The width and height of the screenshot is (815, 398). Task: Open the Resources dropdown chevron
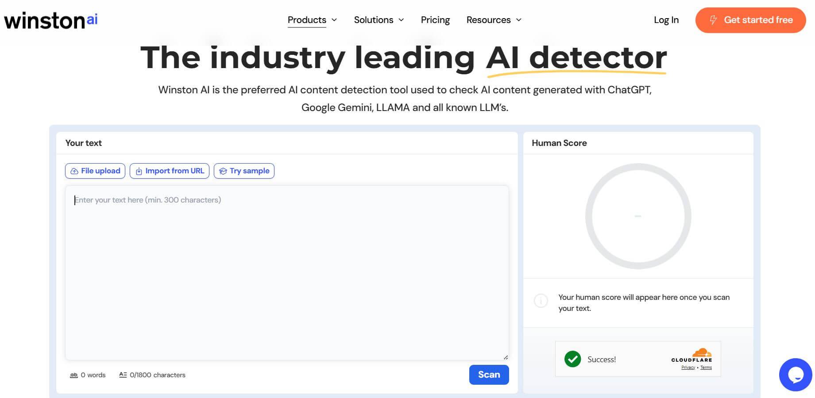pos(519,20)
